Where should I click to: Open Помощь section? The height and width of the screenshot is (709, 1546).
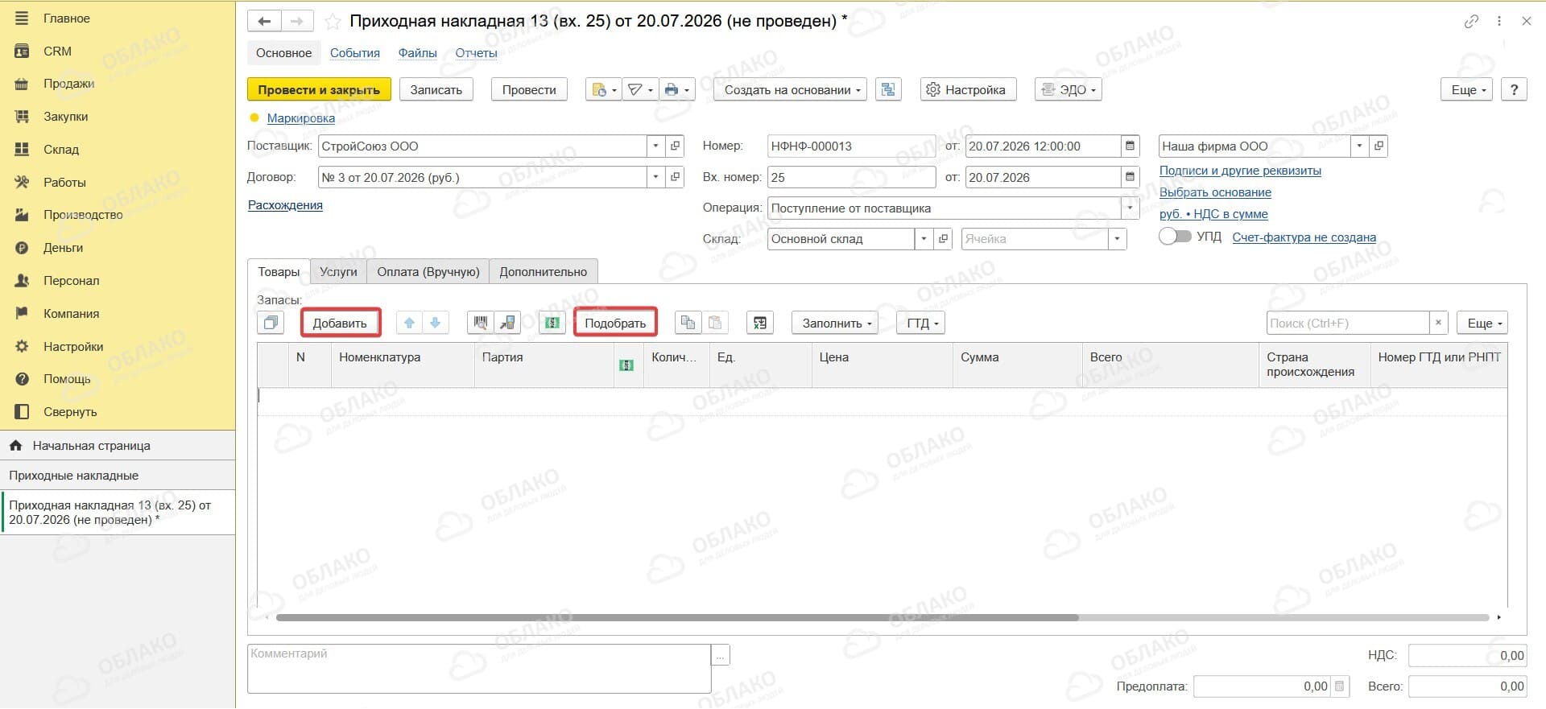(67, 379)
